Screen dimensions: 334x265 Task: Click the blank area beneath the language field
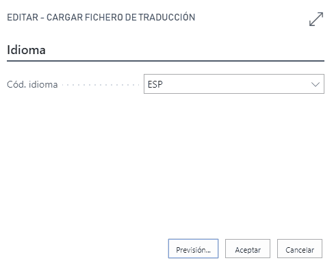pyautogui.click(x=166, y=164)
